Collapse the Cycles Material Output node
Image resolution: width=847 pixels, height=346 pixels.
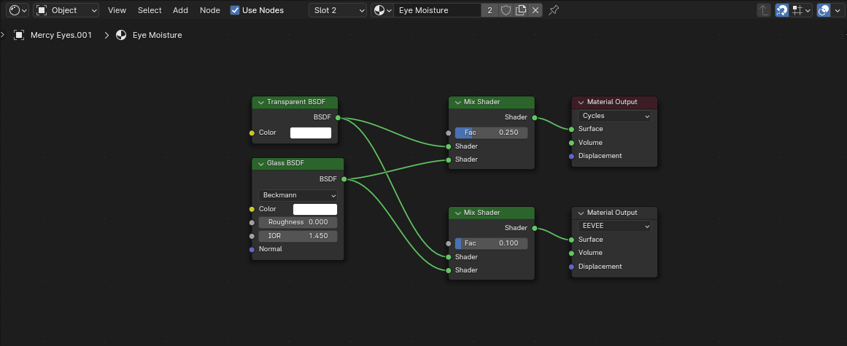point(581,102)
